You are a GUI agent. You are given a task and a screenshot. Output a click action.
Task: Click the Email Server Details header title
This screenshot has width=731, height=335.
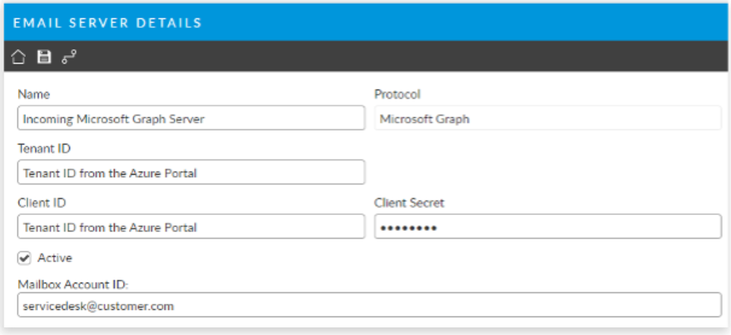[x=108, y=23]
